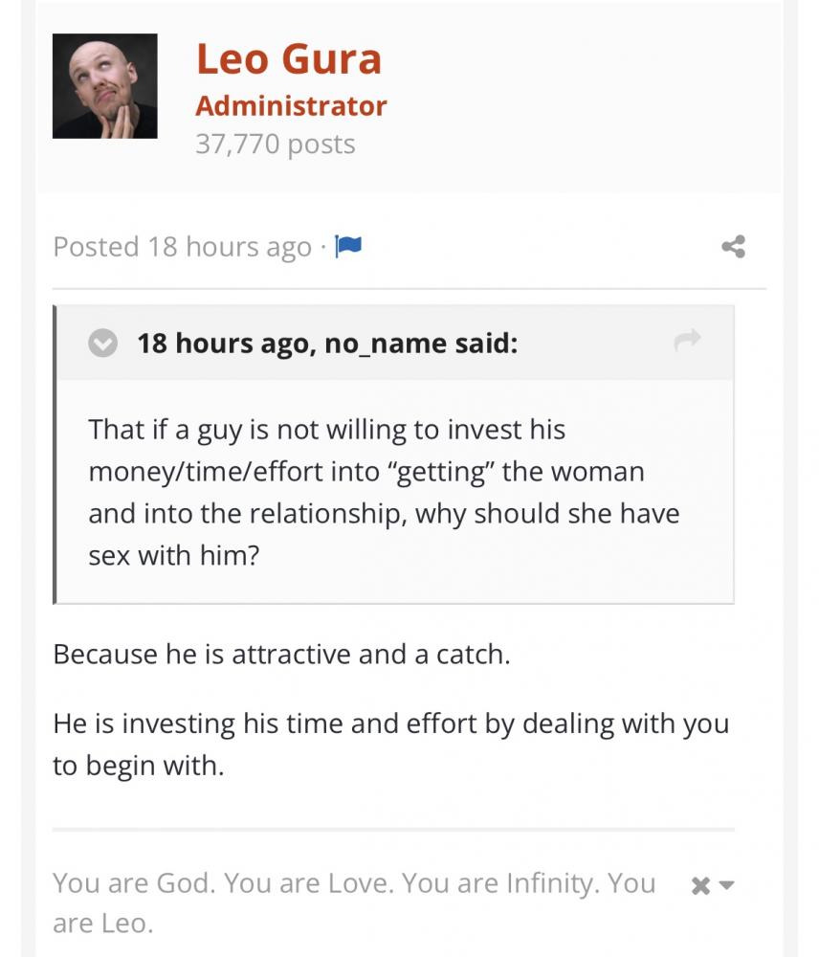
Task: Open the Leo Gura profile link
Action: tap(289, 58)
